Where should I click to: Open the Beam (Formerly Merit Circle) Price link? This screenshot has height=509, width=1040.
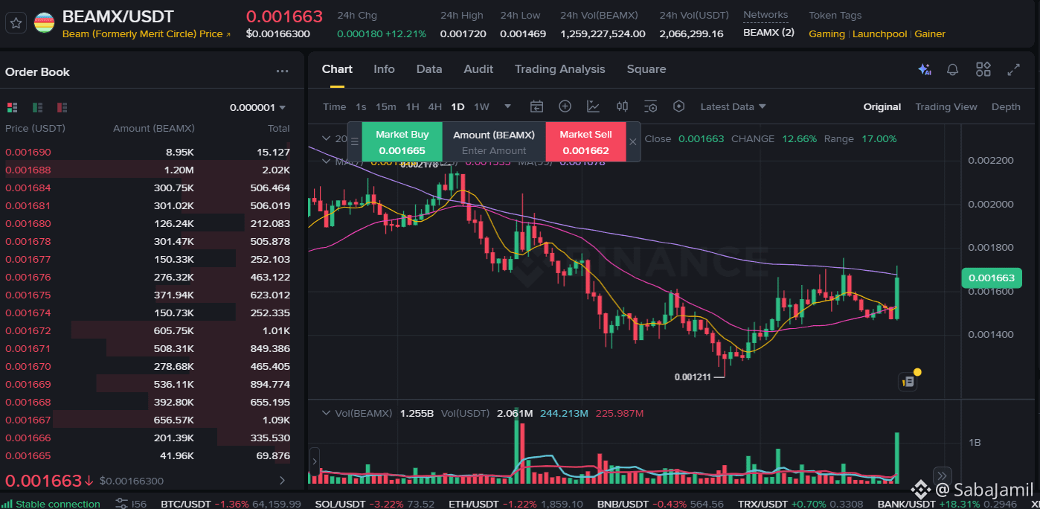click(147, 33)
